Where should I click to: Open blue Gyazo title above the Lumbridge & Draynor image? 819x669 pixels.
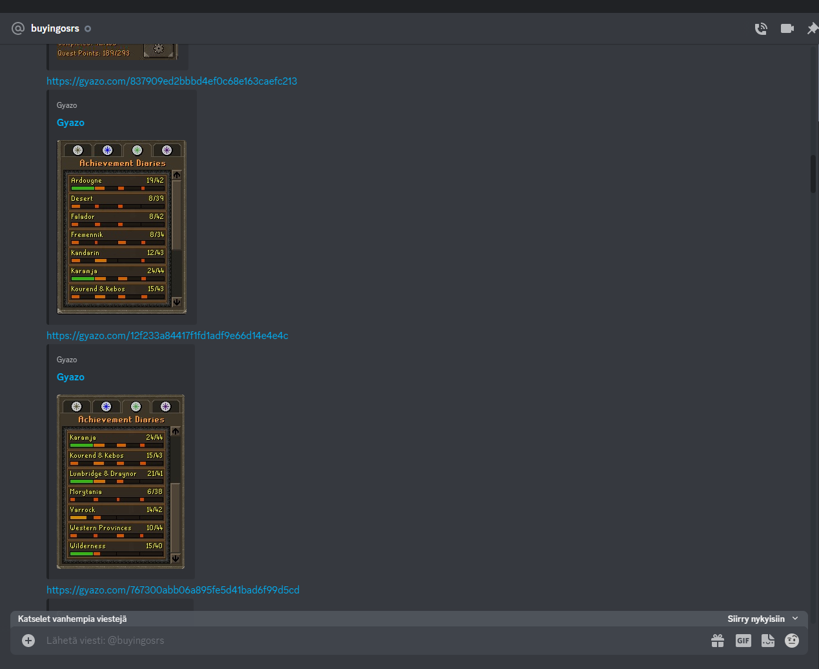70,377
